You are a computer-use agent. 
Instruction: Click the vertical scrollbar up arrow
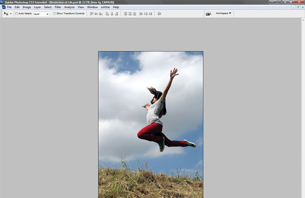[303, 20]
